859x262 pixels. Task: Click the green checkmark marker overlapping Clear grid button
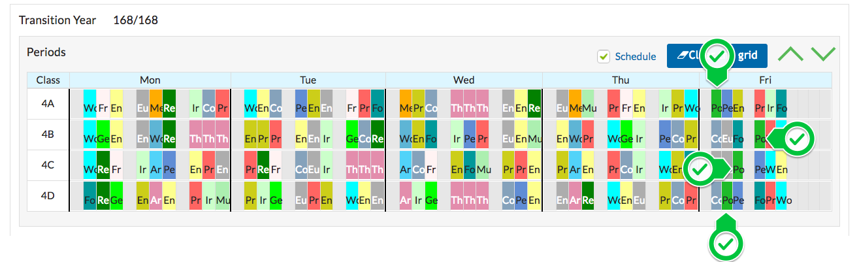point(717,57)
